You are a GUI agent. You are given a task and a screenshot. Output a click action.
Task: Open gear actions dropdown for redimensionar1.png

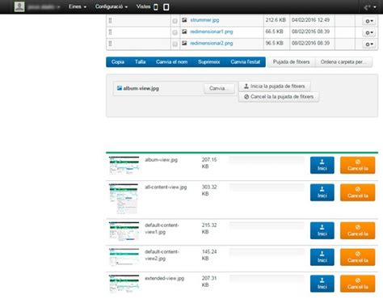coord(369,32)
